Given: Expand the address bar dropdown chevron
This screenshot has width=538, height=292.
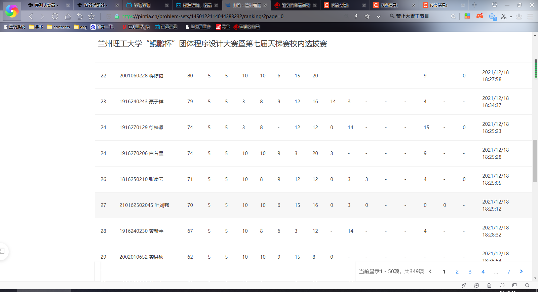Looking at the screenshot, I should click(379, 16).
